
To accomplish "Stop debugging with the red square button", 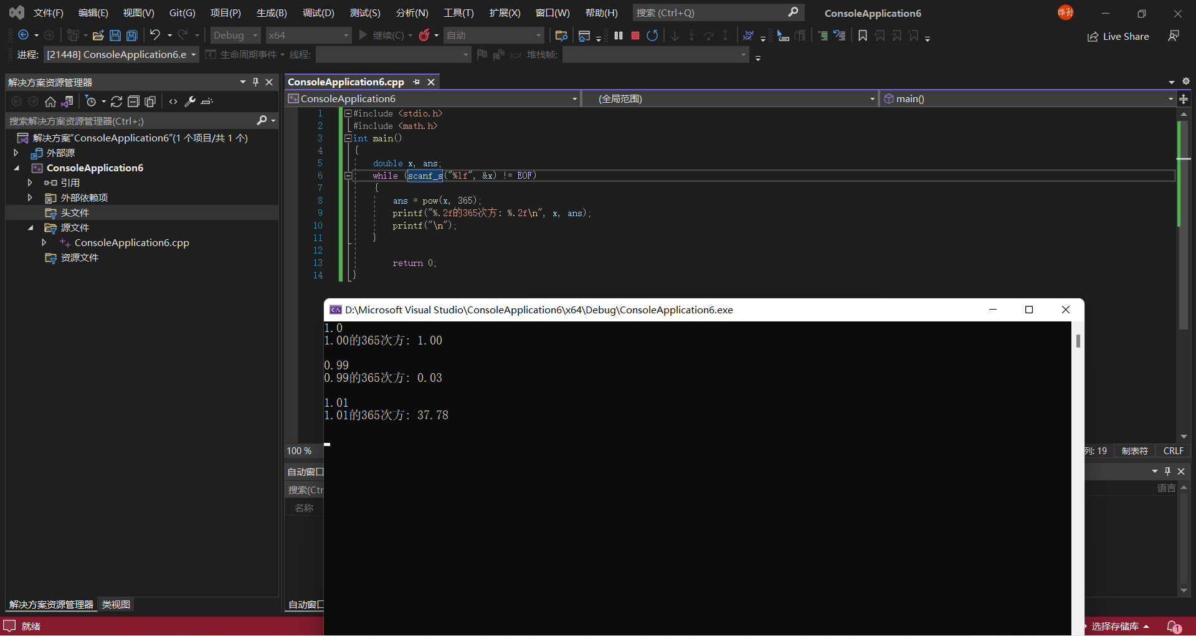I will (x=635, y=36).
